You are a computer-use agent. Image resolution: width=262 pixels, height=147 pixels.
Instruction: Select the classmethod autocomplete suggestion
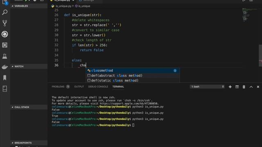point(133,71)
